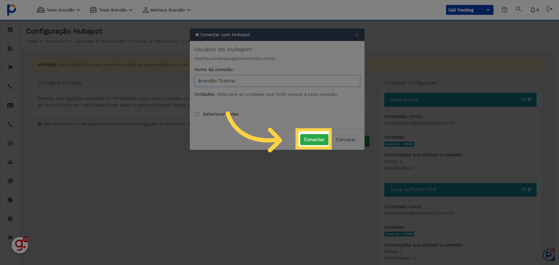Viewport: 559px width, 265px height.
Task: Open the help question mark icon
Action: pos(504,10)
